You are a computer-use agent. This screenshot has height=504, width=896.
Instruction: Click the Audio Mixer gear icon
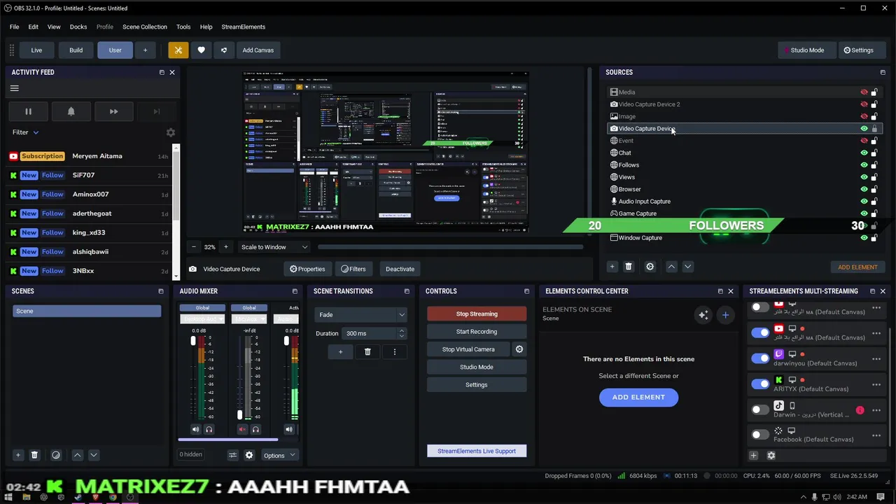click(x=249, y=455)
